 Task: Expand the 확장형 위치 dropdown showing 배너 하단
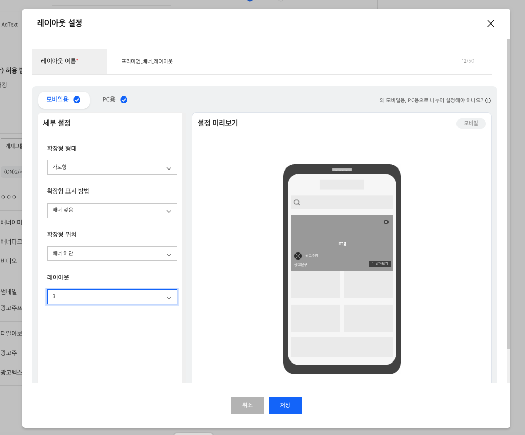pos(112,254)
